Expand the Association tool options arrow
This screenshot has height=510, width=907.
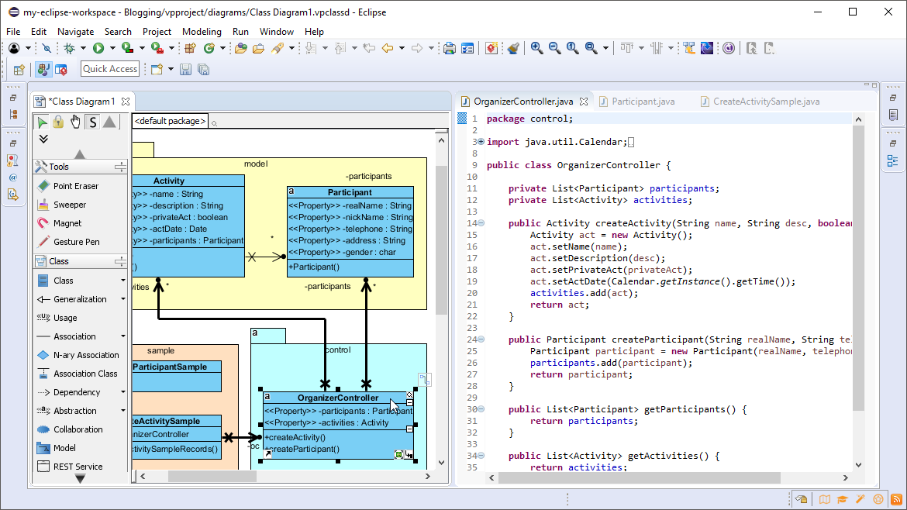click(124, 336)
